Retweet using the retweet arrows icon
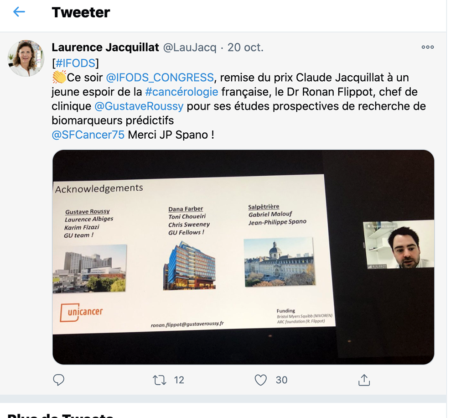Screen dimensions: 456x418 (160, 380)
